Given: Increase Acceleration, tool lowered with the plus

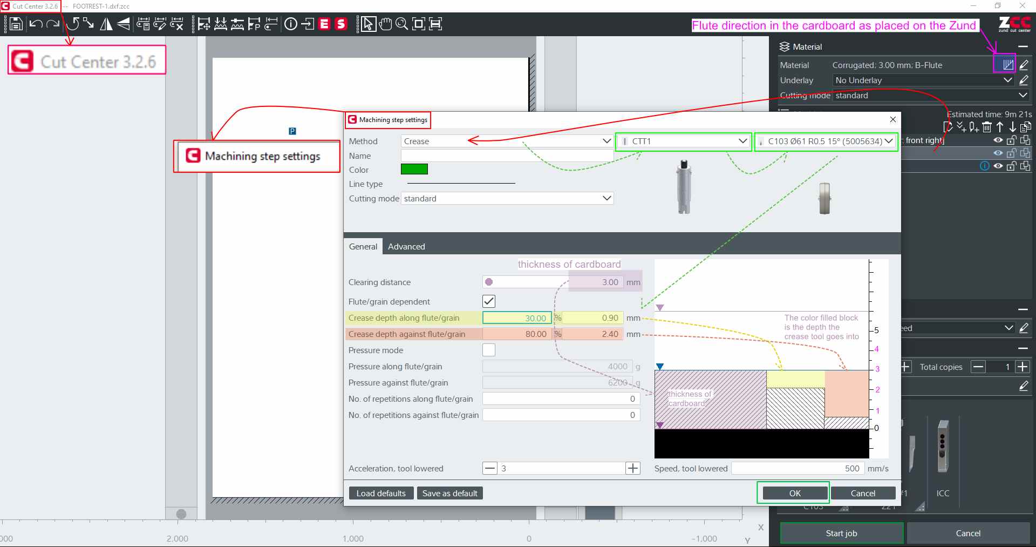Looking at the screenshot, I should tap(633, 468).
